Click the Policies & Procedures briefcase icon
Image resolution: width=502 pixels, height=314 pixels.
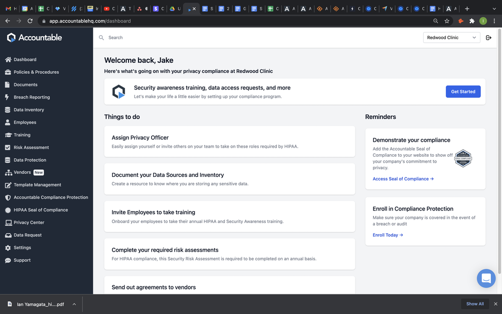(8, 72)
